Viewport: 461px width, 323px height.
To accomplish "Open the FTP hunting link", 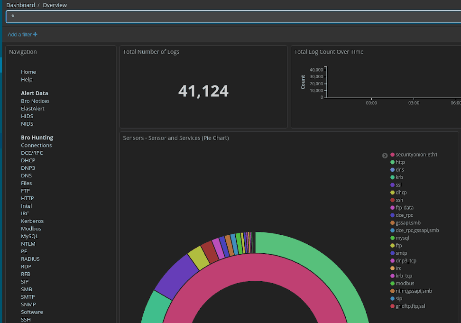I will [26, 191].
